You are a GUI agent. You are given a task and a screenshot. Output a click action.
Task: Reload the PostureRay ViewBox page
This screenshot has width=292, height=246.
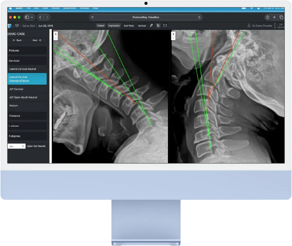[199, 17]
